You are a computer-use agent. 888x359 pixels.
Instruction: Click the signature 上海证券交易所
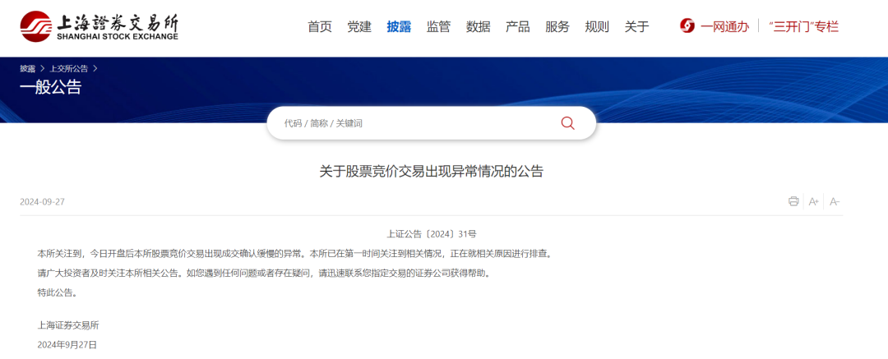pos(68,325)
